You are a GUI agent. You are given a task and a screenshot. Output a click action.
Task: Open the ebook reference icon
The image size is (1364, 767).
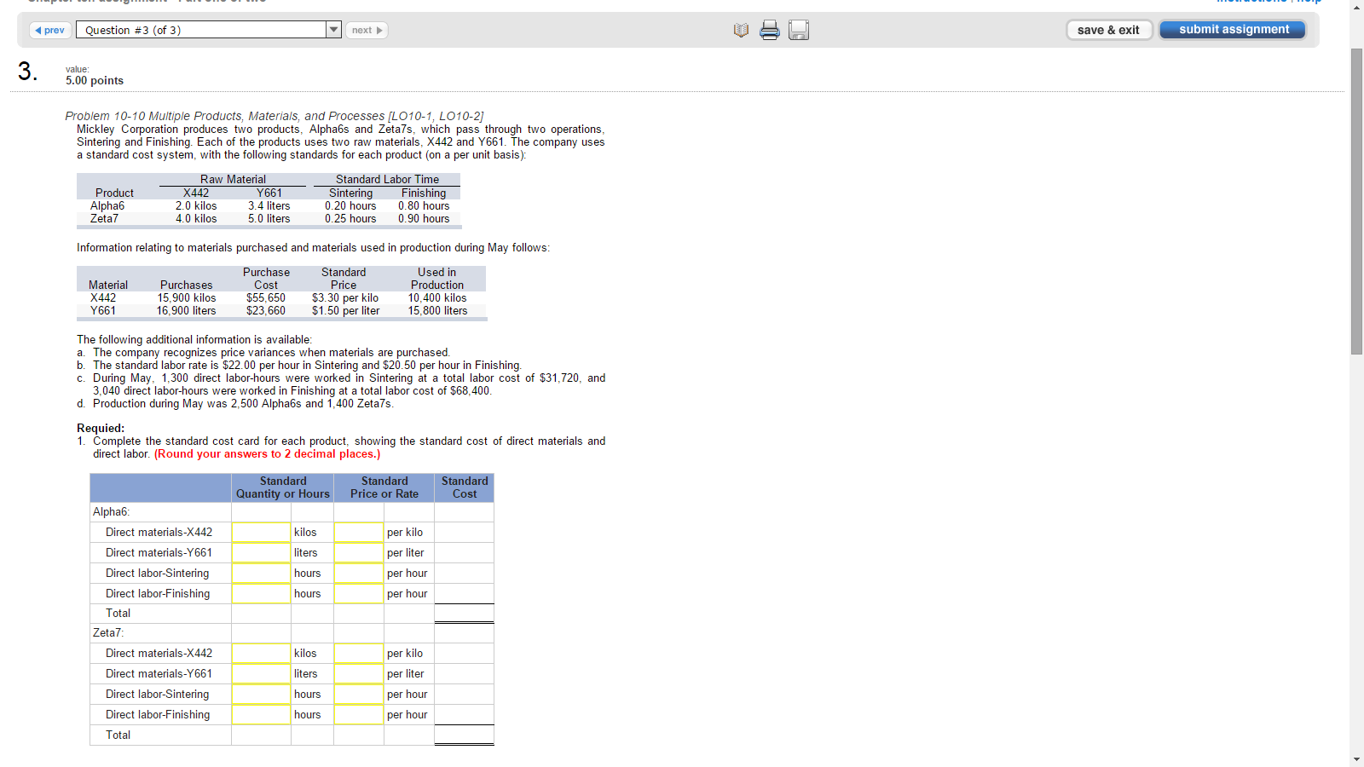pos(741,31)
